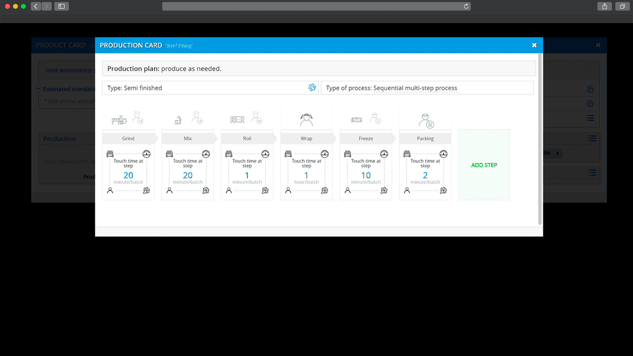The width and height of the screenshot is (633, 356).
Task: Click the Type: Semi finished field
Action: (206, 88)
